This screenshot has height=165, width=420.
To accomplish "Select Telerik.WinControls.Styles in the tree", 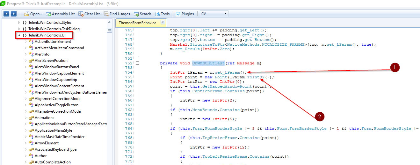I will [x=50, y=23].
